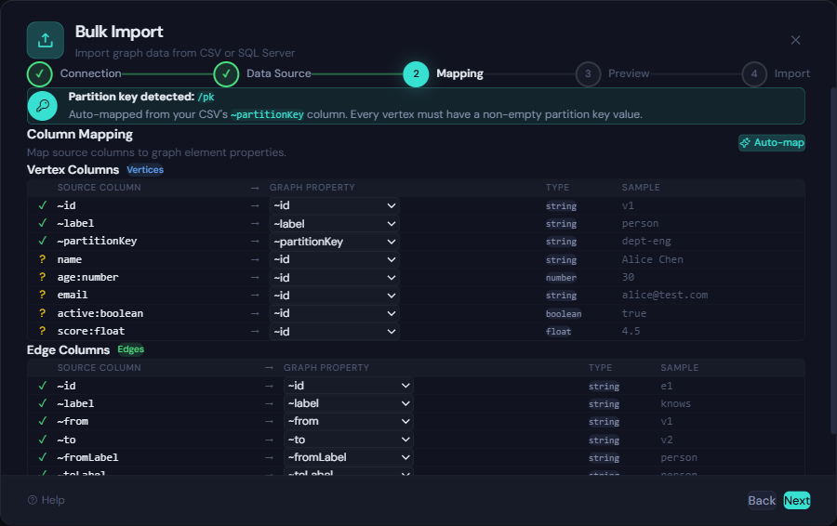Click the Edges badge
The height and width of the screenshot is (526, 837).
pos(131,349)
